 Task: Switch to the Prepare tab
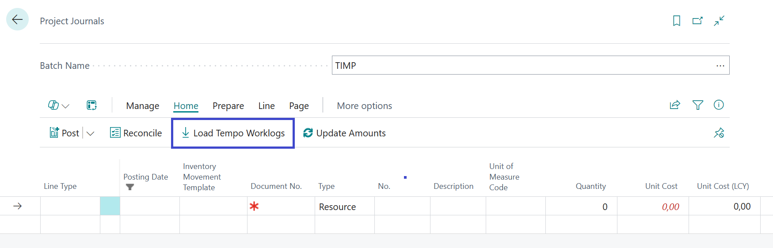(x=228, y=106)
